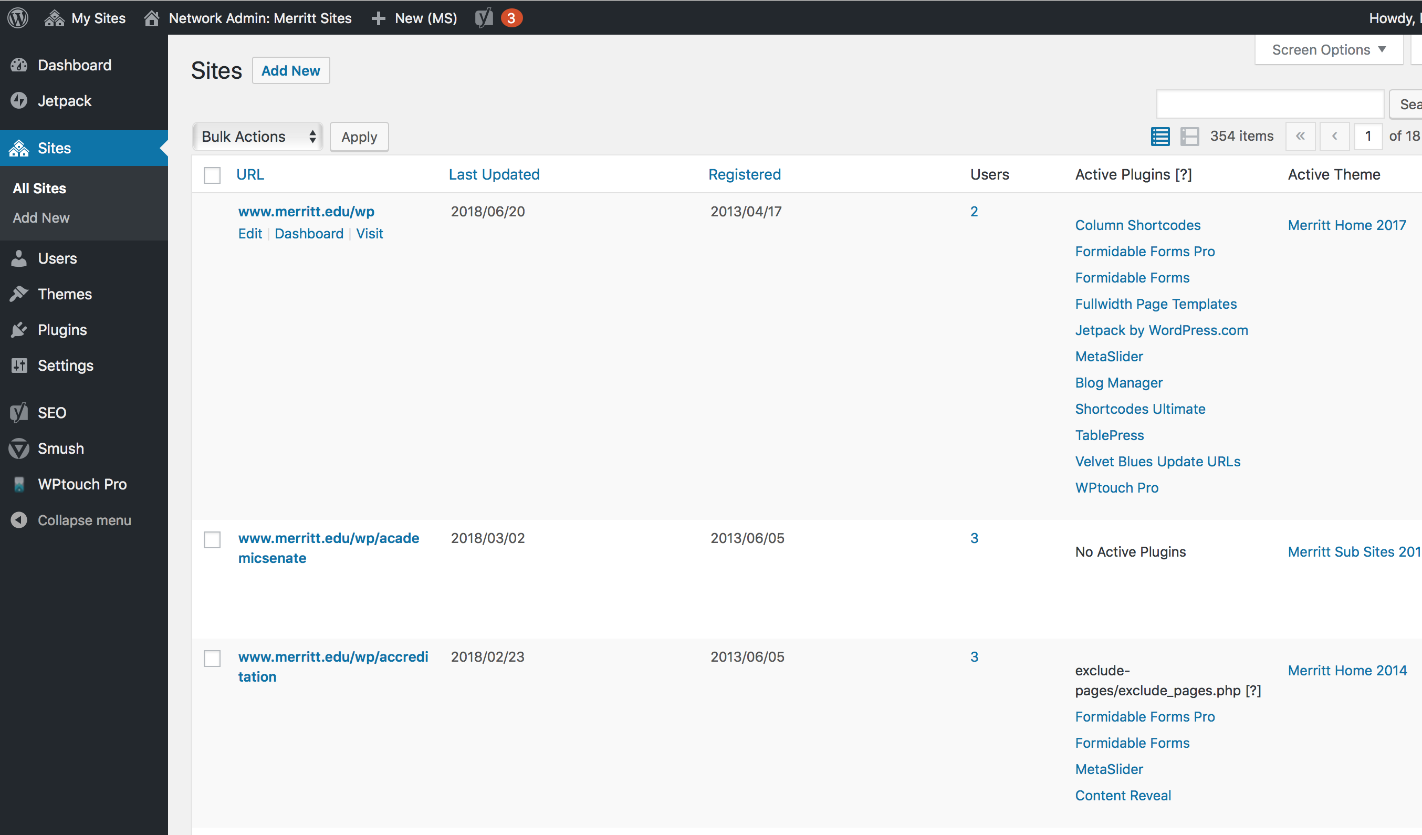This screenshot has height=835, width=1422.
Task: Go to the first page arrow
Action: [x=1300, y=137]
